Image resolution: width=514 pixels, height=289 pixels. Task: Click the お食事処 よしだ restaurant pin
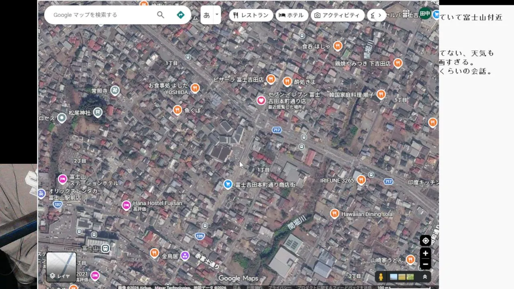click(x=195, y=88)
